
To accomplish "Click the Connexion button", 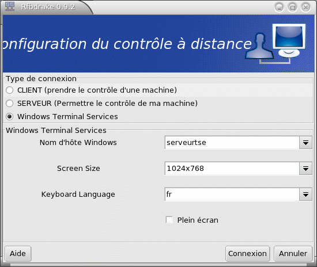I will 247,254.
